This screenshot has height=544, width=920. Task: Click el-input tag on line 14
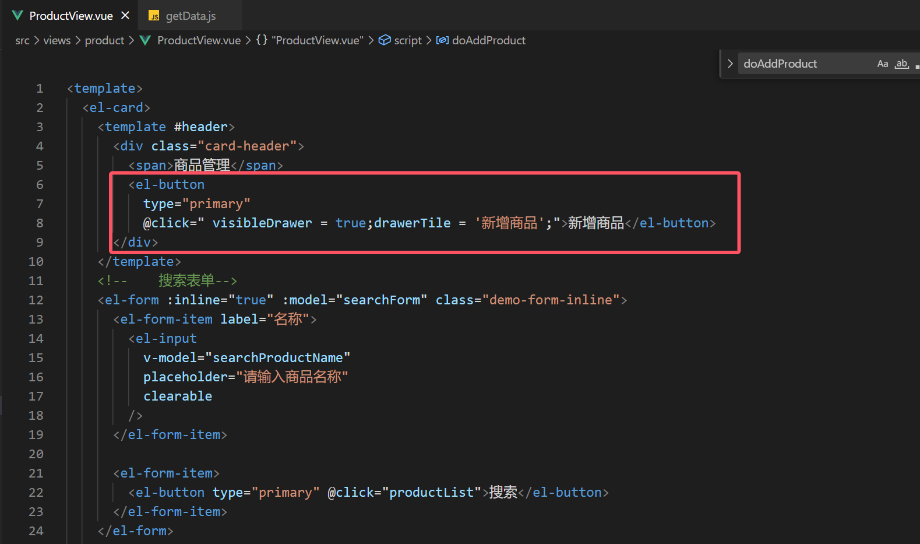click(x=166, y=339)
